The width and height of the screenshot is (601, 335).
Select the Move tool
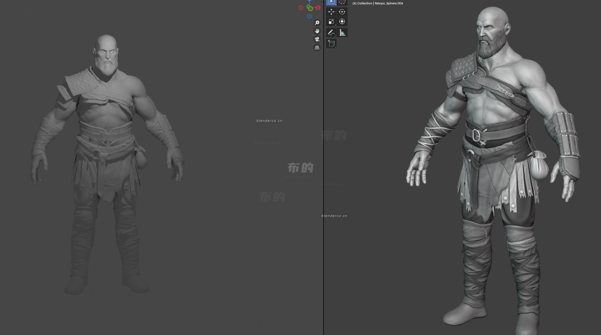[331, 12]
